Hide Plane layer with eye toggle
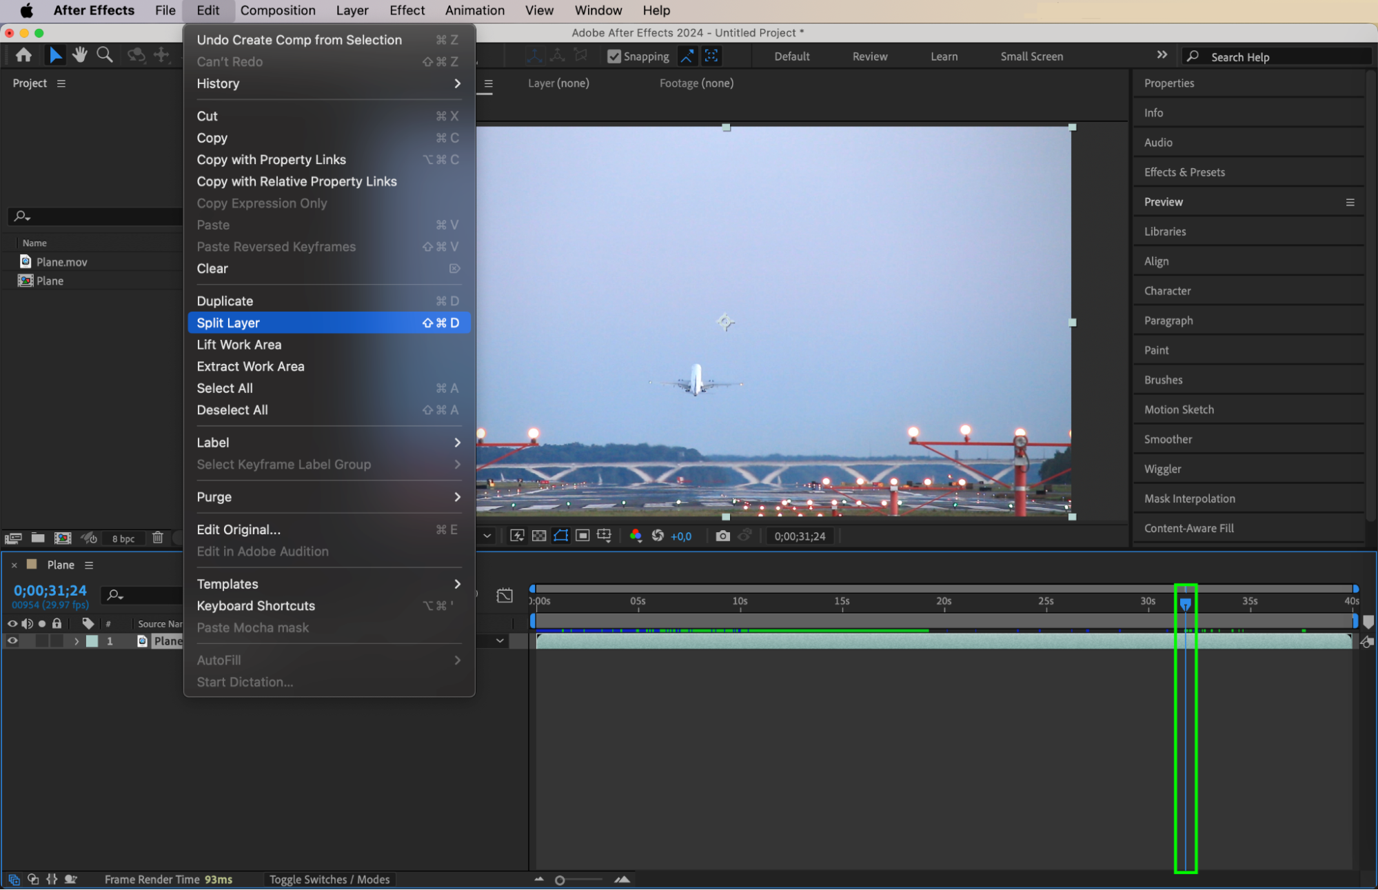 12,641
